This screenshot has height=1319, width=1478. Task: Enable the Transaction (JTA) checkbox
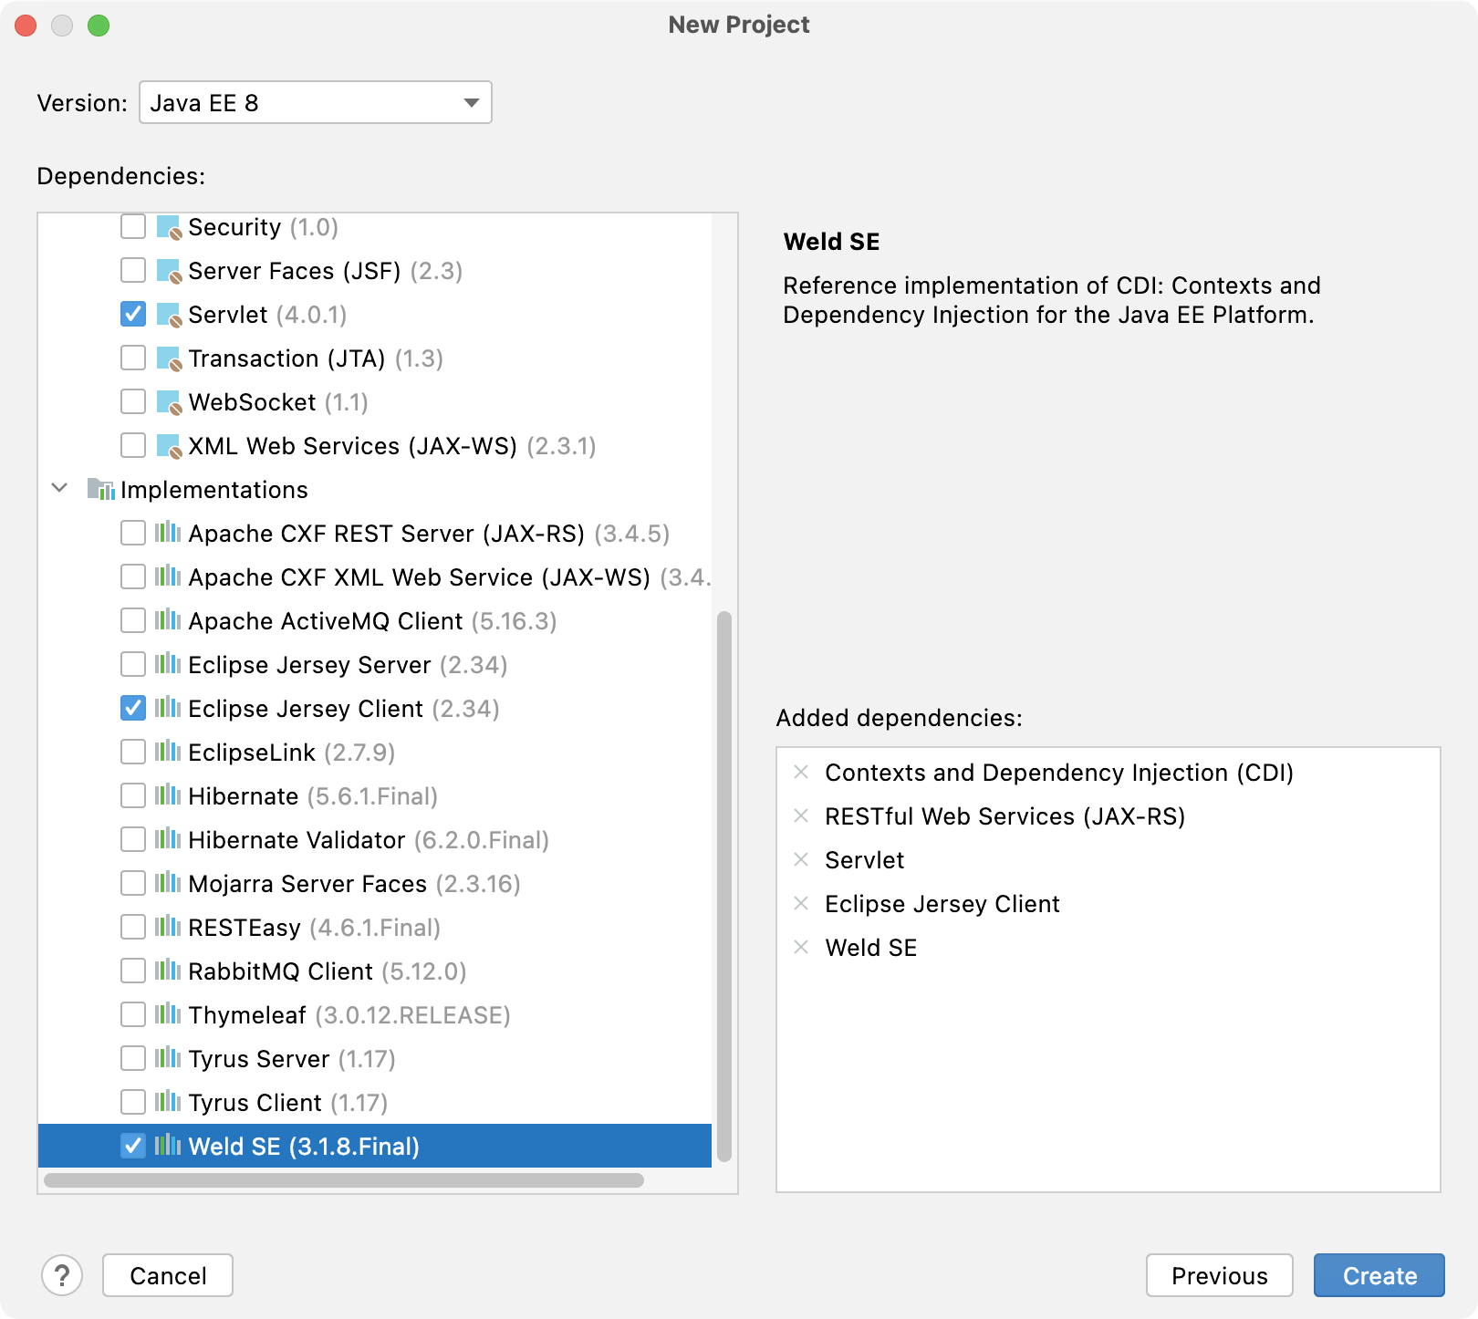(x=133, y=358)
